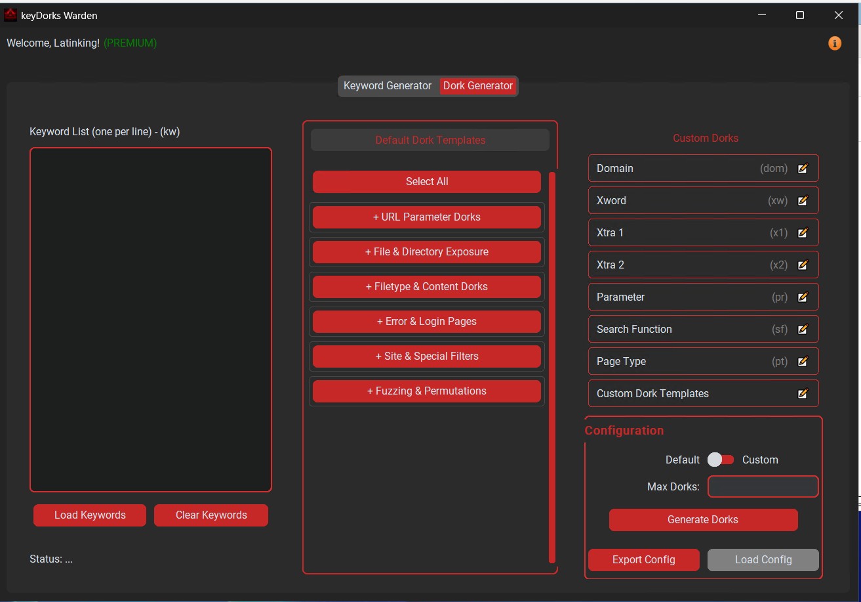Click the Search Function edit icon
This screenshot has height=602, width=861.
tap(803, 330)
